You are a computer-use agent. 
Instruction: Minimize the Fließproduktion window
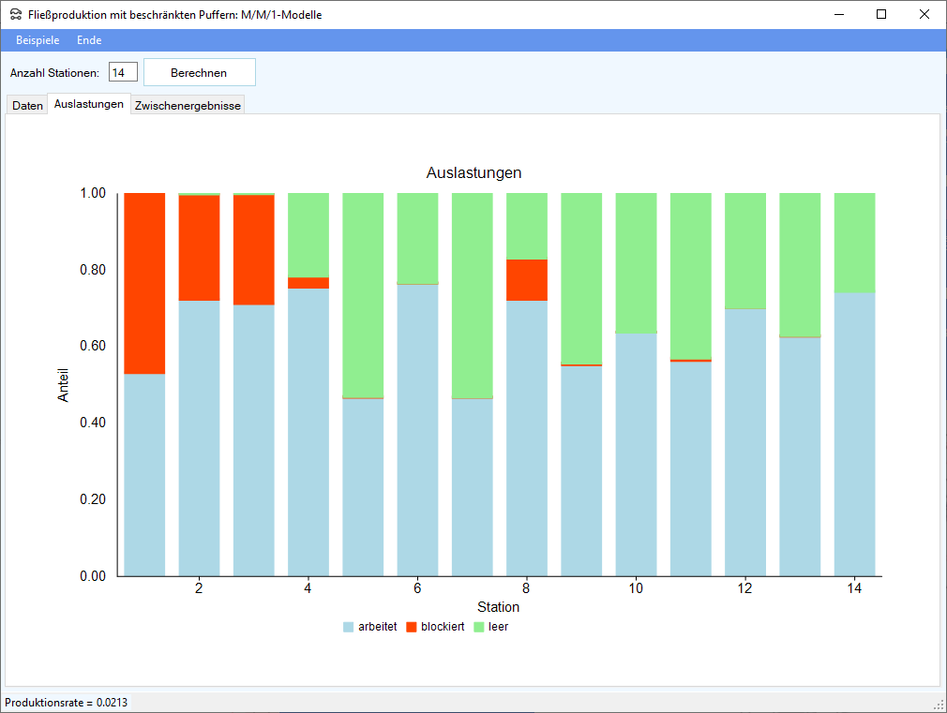tap(837, 14)
